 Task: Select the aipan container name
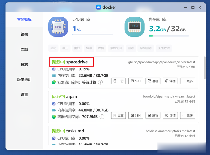click(x=72, y=96)
